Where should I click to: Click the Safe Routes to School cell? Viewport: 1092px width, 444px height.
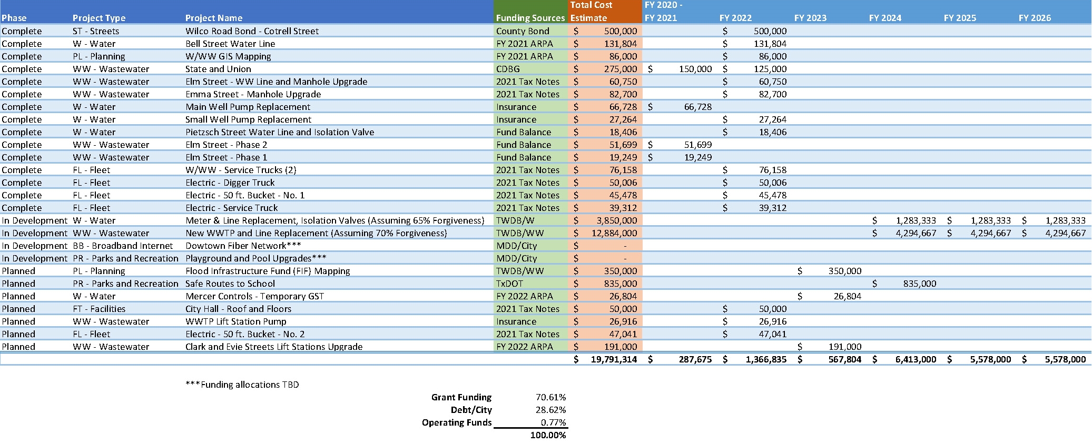pyautogui.click(x=230, y=284)
